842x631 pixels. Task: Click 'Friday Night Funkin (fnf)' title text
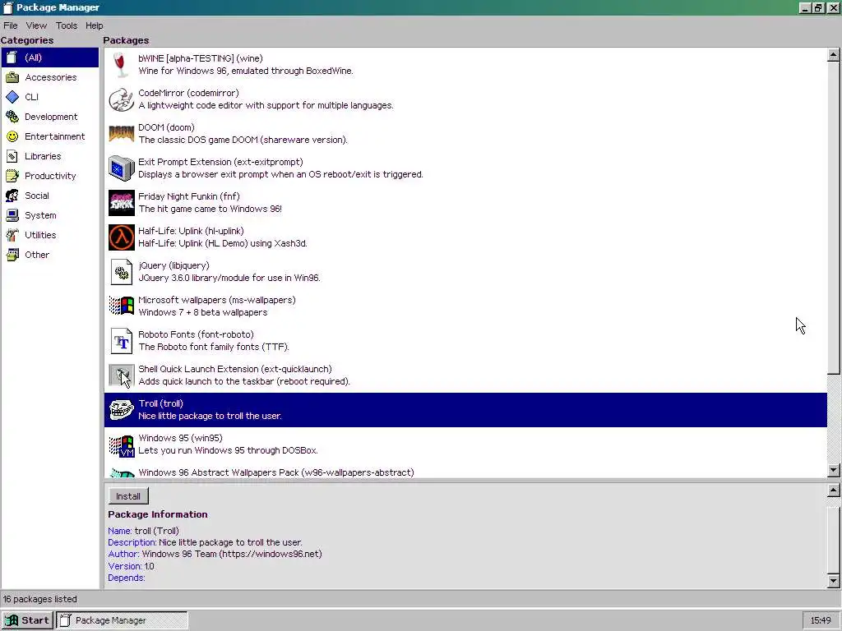[x=189, y=197]
